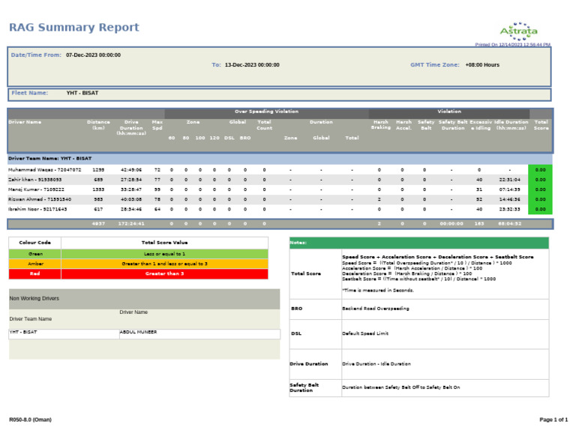Click the Driver Team Name YHT - BISAT band

[280, 159]
